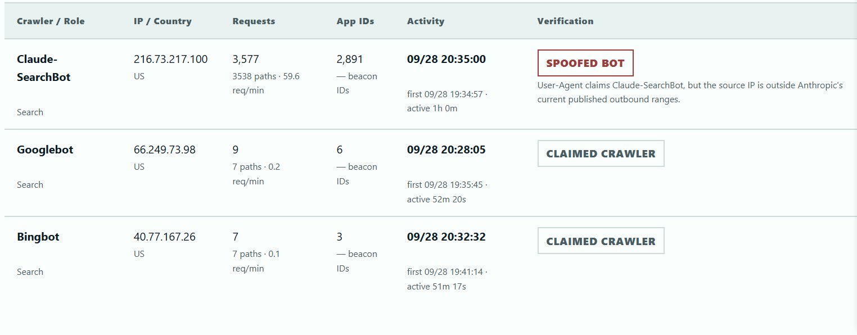
Task: Select the Bingbot crawler name
Action: [38, 237]
